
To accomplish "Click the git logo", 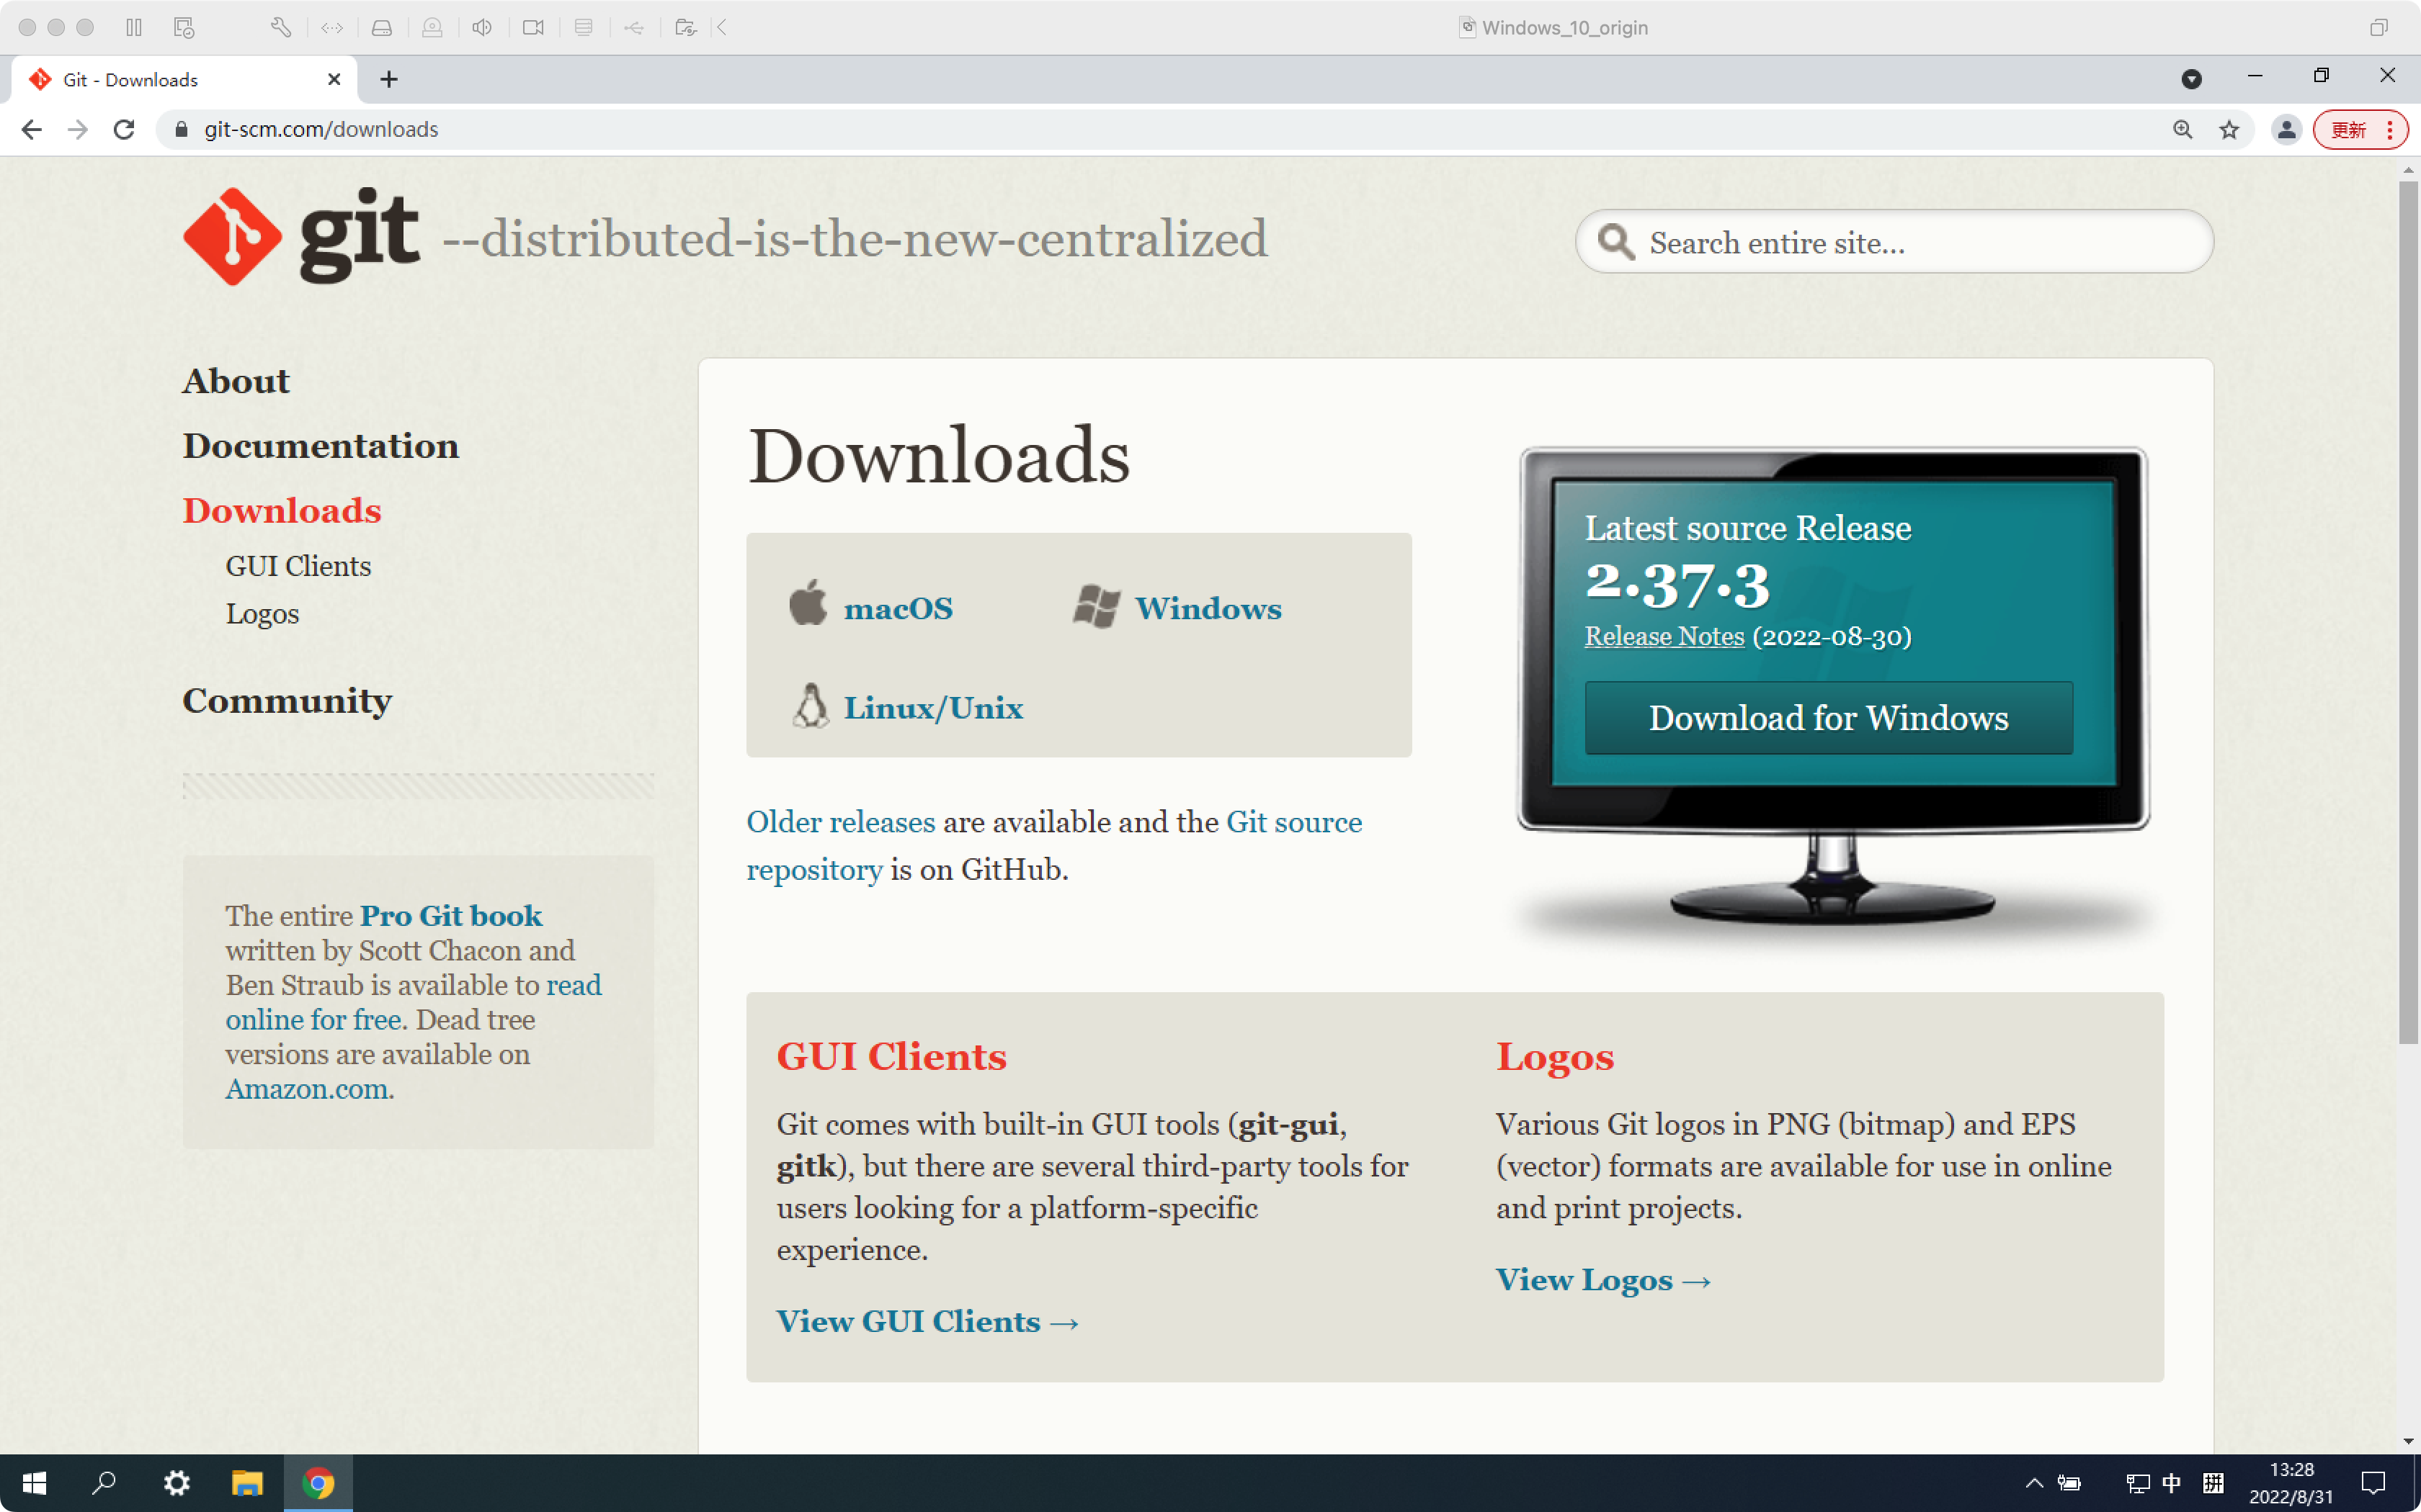I will click(300, 236).
